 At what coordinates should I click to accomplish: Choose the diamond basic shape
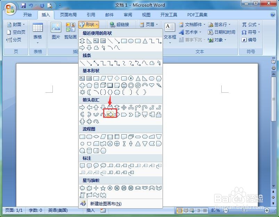tap(117, 78)
